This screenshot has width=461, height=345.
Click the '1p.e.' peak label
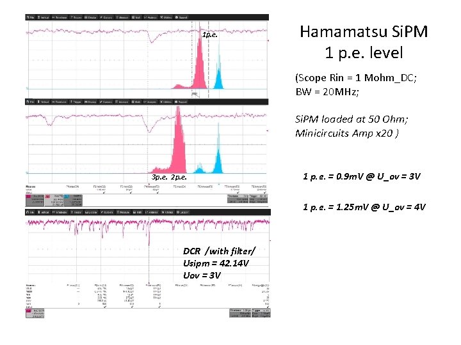(210, 35)
